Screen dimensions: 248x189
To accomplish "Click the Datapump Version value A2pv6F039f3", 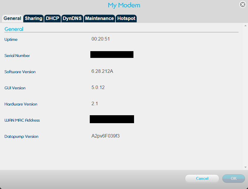I will coord(106,136).
